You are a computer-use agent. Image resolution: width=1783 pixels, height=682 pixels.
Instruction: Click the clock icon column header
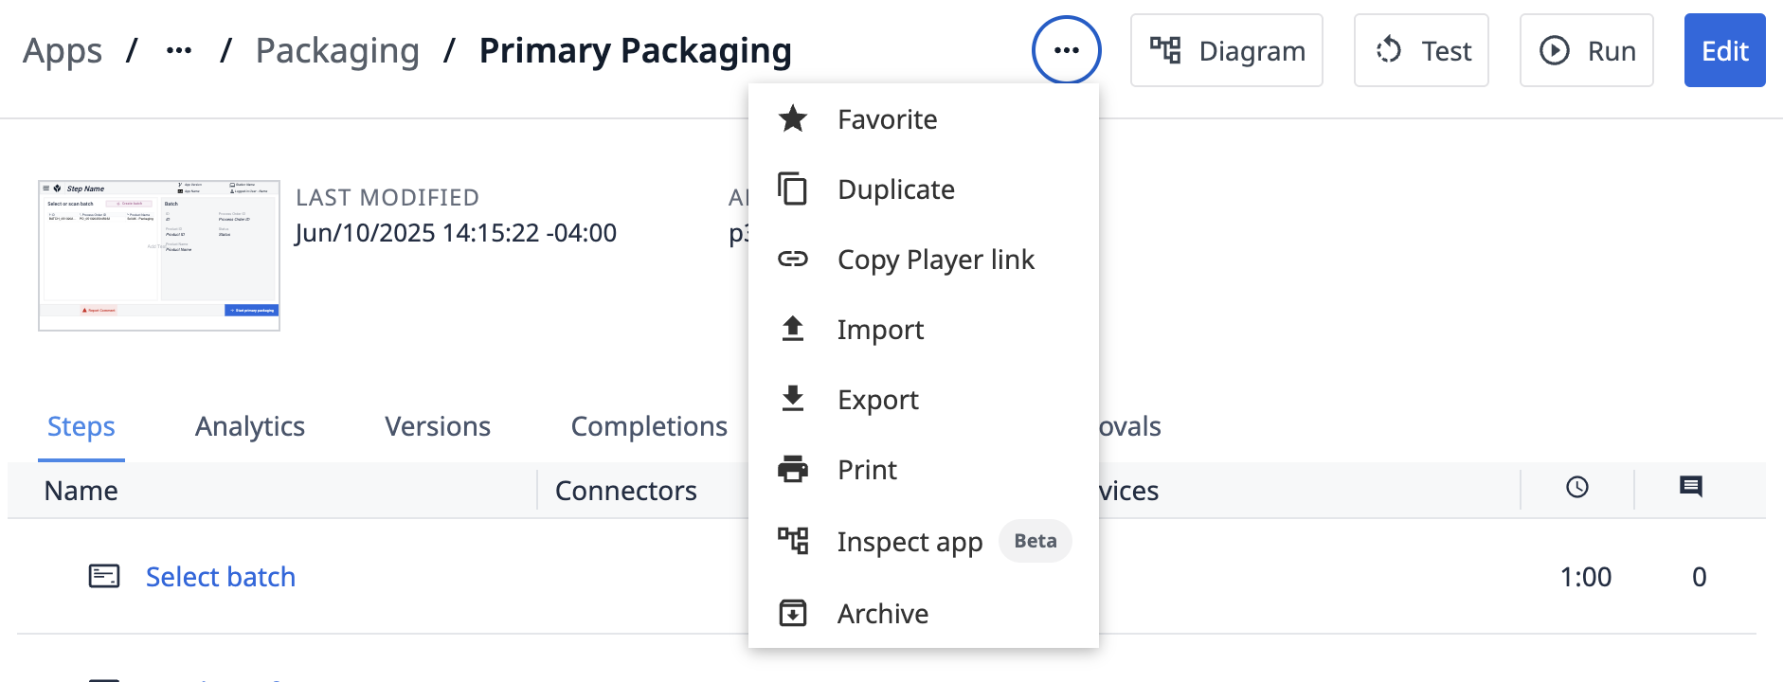[1577, 487]
